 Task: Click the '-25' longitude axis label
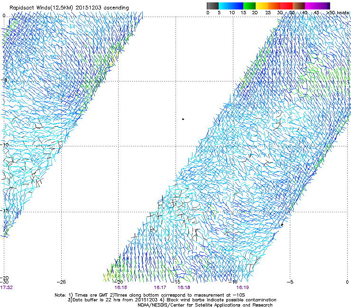click(61, 282)
